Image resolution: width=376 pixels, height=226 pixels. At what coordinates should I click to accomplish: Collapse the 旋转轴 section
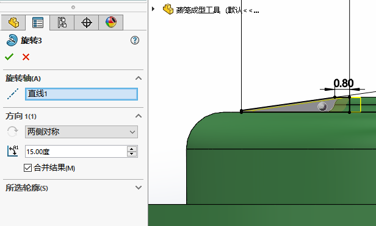(139, 79)
